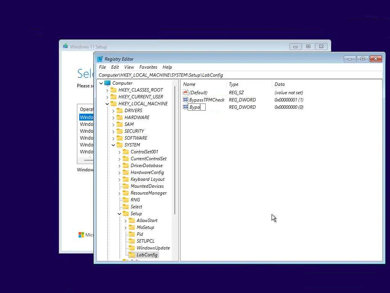390x293 pixels.
Task: Click the ControlSet001 folder icon
Action: click(126, 151)
